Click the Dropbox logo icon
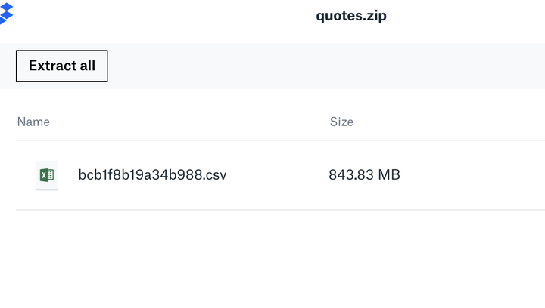545x308 pixels. coord(6,12)
